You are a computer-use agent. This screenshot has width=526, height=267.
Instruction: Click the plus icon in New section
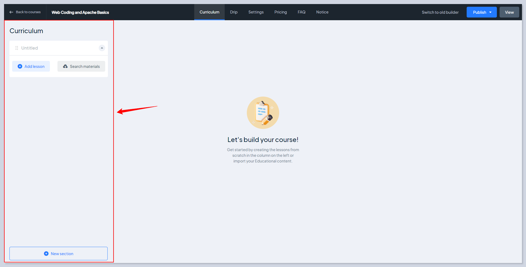pos(46,254)
